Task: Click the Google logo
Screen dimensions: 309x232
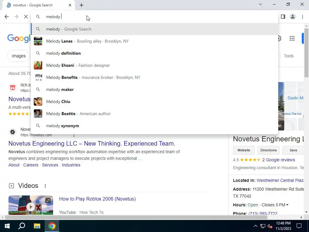Action: tap(19, 38)
